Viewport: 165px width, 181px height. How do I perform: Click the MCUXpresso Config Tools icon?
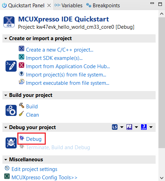[x=7, y=176]
